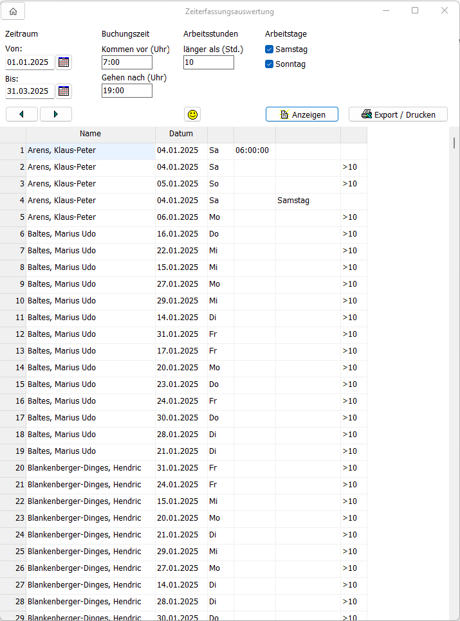
Task: Uncheck the Samstag checkbox
Action: tap(270, 50)
